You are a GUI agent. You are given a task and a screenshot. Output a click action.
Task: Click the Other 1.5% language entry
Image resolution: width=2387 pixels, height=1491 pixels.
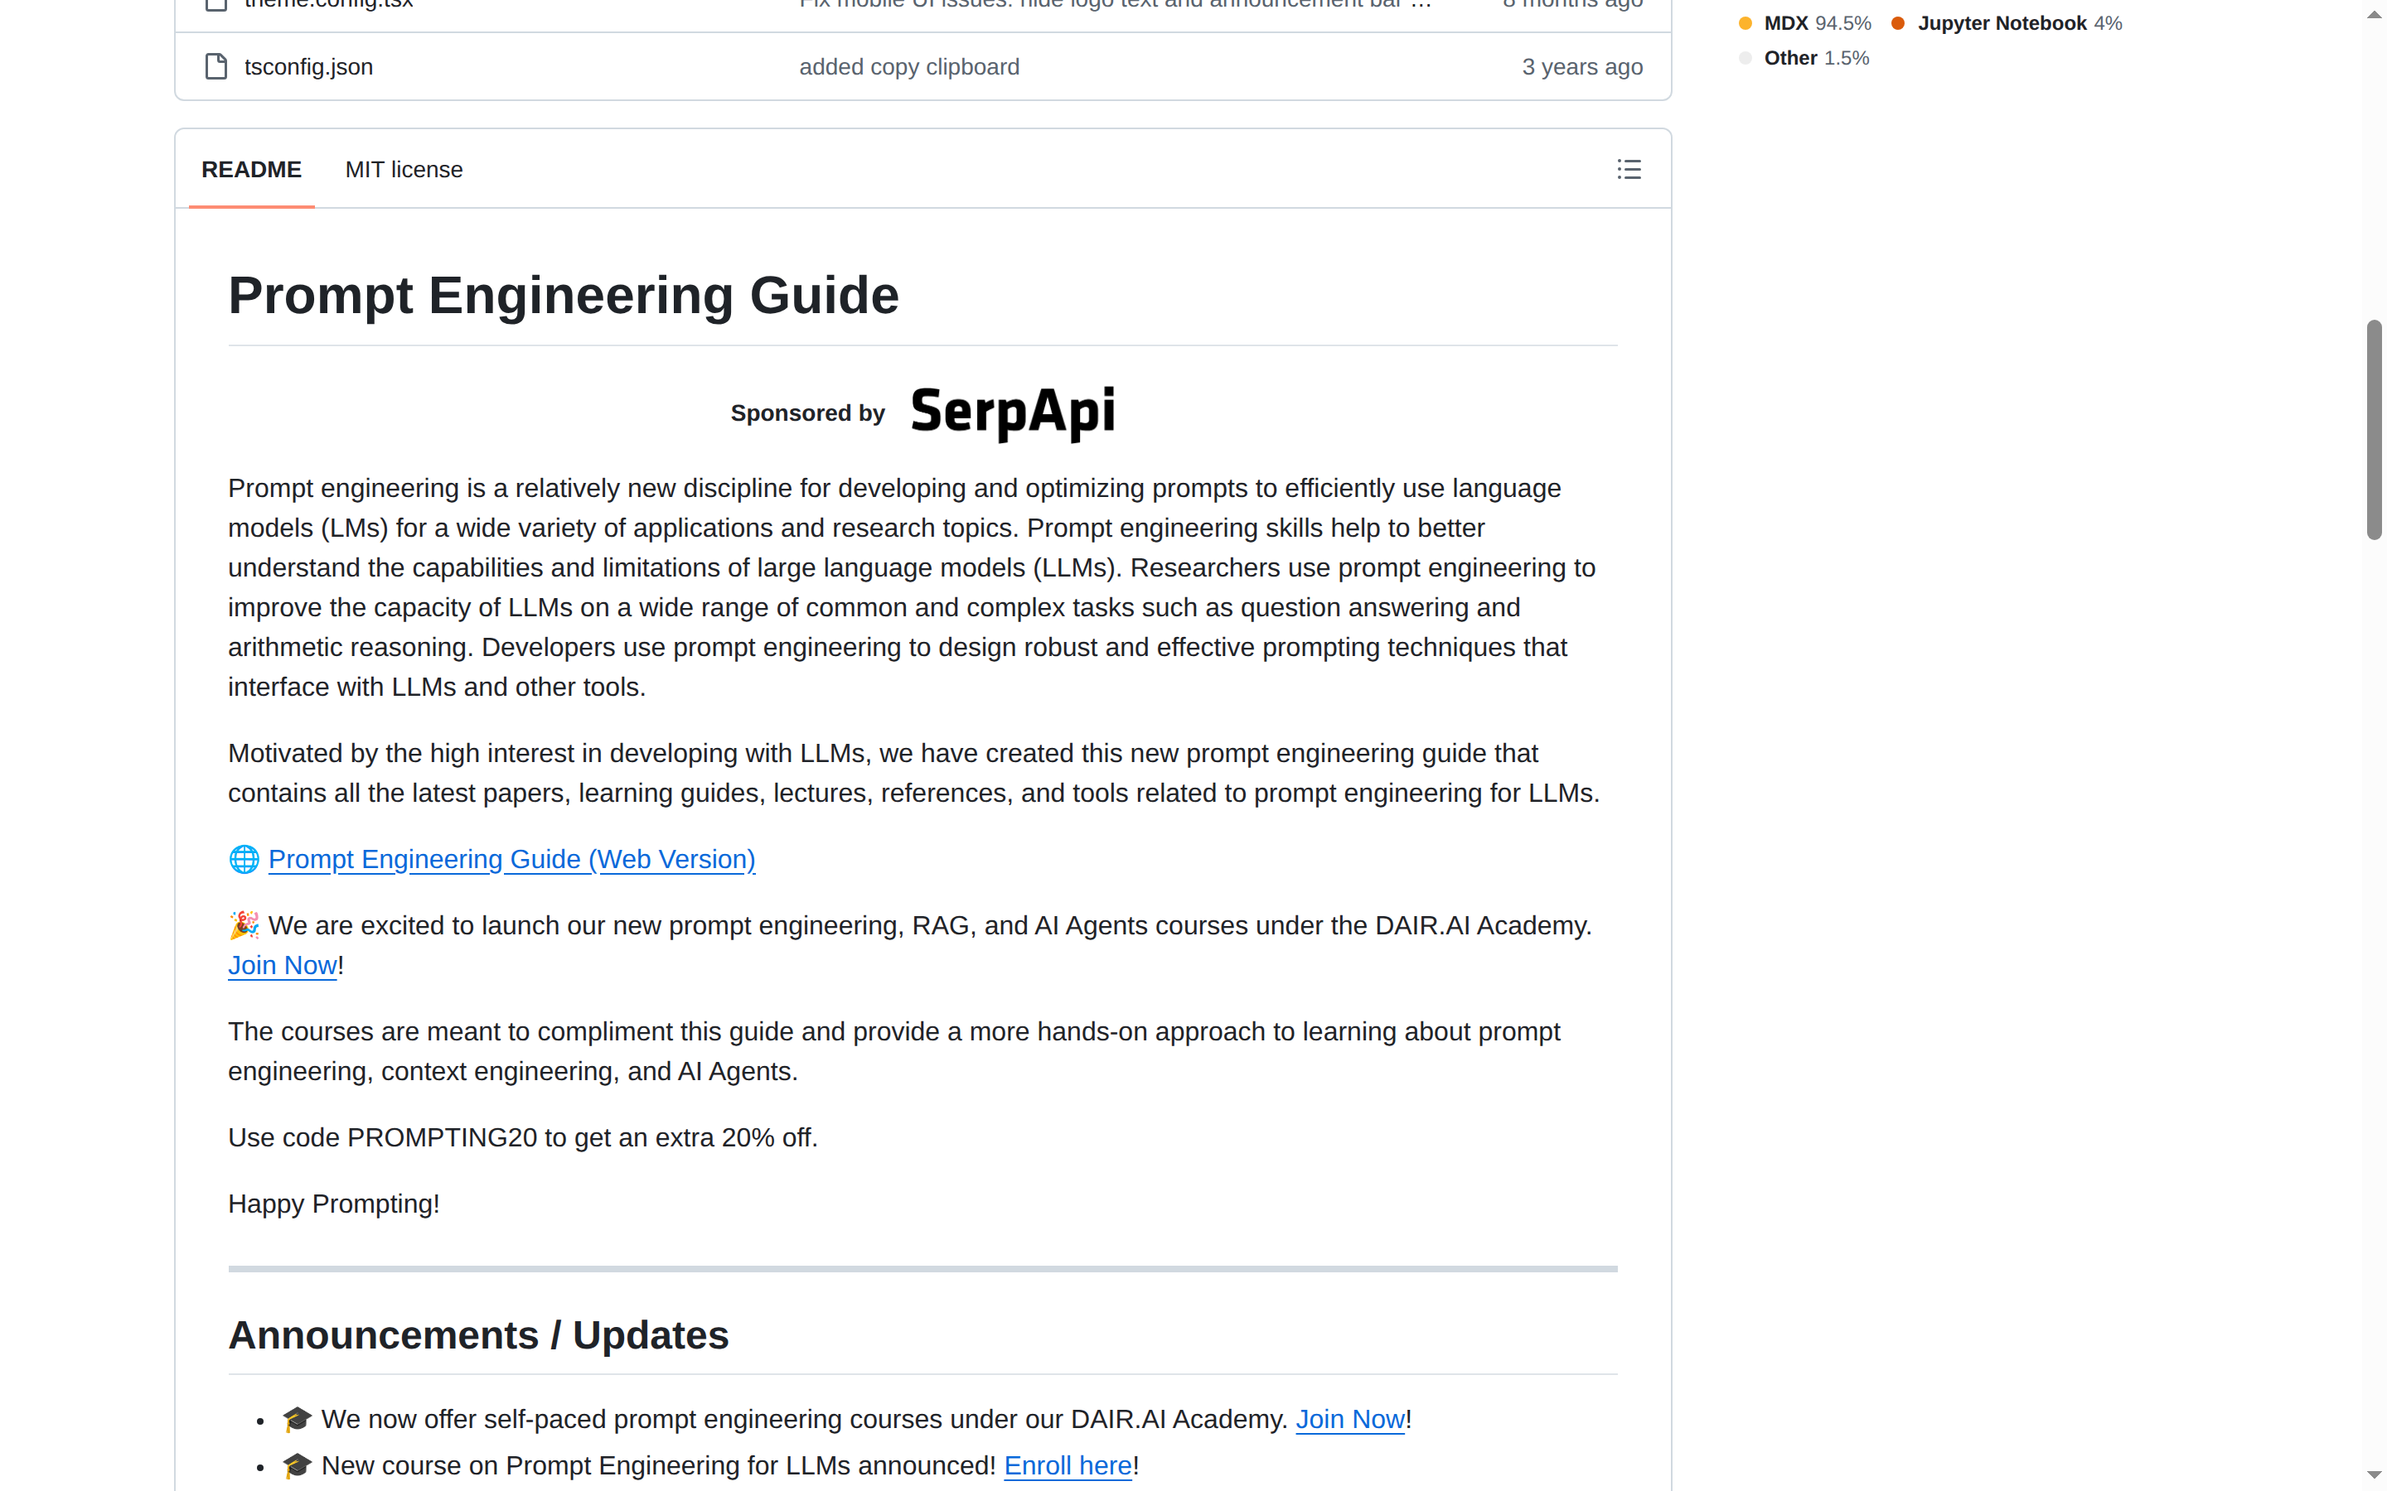click(x=1804, y=58)
